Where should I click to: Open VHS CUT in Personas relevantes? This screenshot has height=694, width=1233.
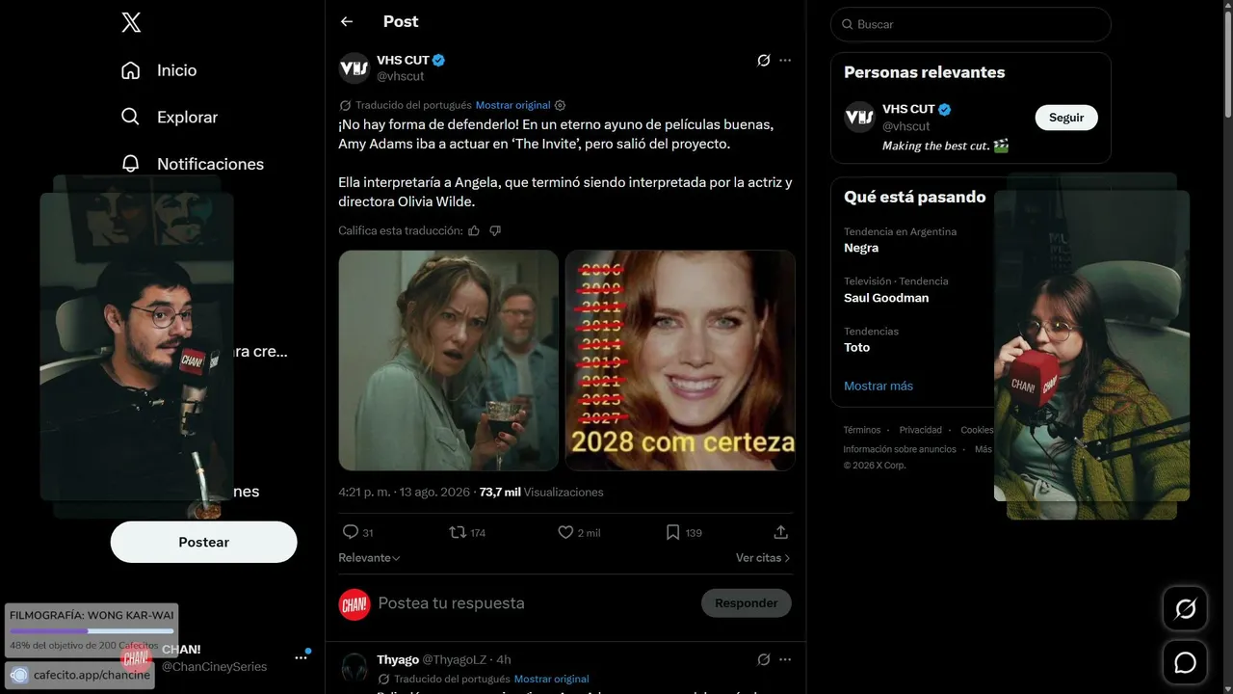click(x=908, y=109)
